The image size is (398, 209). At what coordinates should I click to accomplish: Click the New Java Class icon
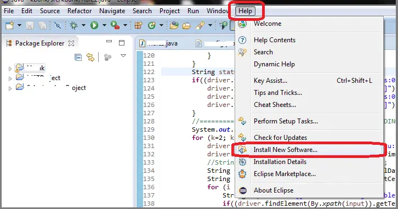coord(152,25)
